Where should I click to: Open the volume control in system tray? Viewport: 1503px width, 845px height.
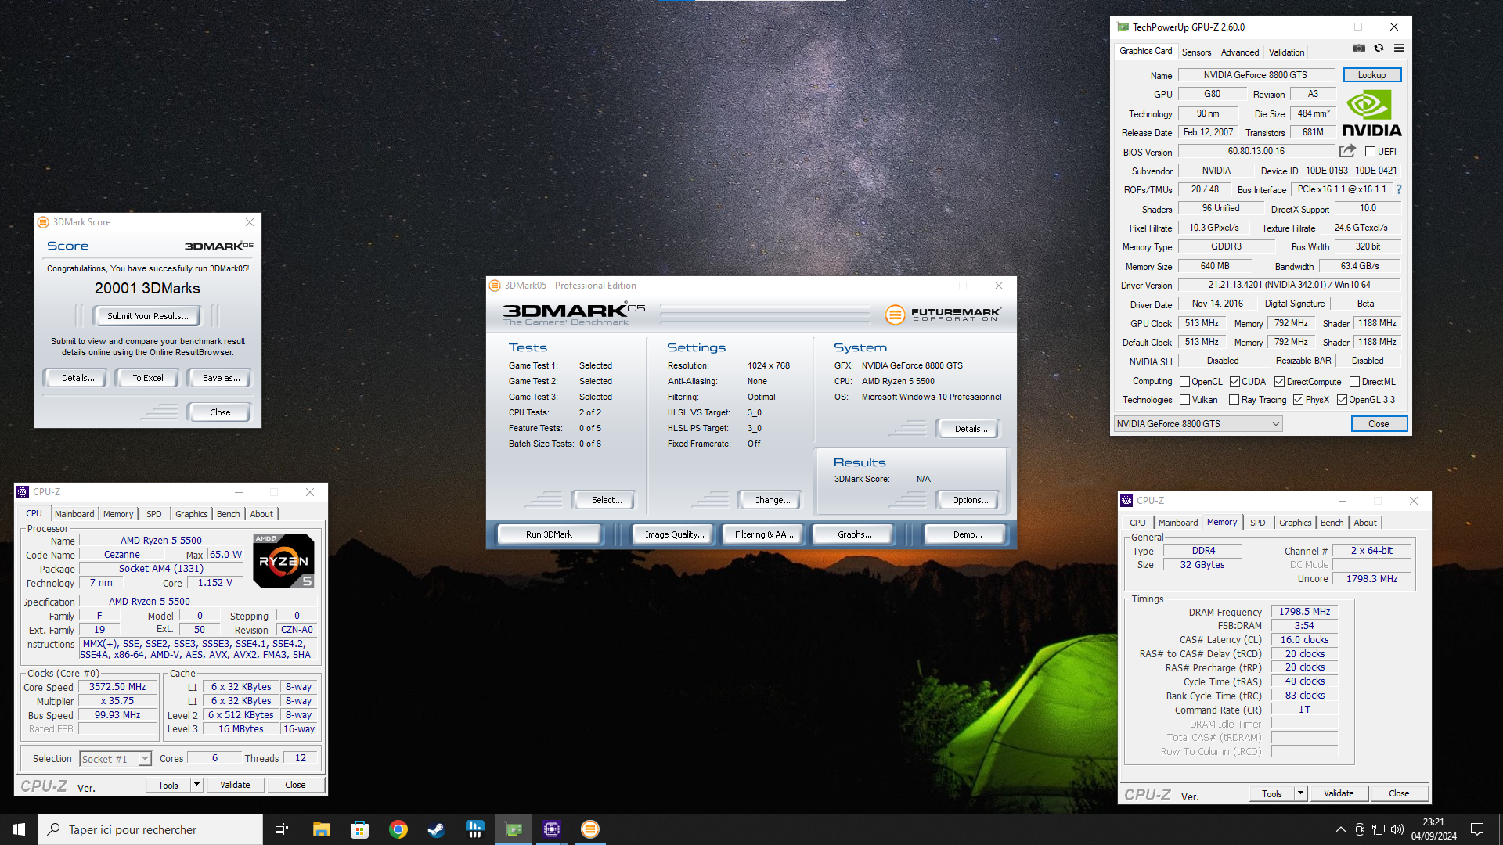(x=1397, y=829)
